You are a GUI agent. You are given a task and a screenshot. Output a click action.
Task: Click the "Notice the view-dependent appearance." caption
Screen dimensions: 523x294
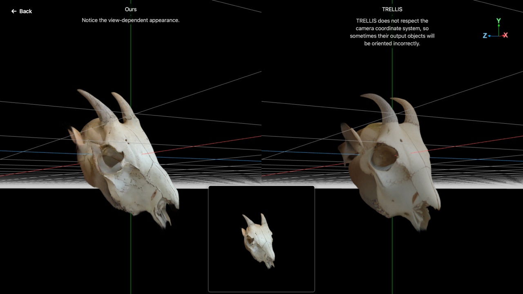coord(131,20)
